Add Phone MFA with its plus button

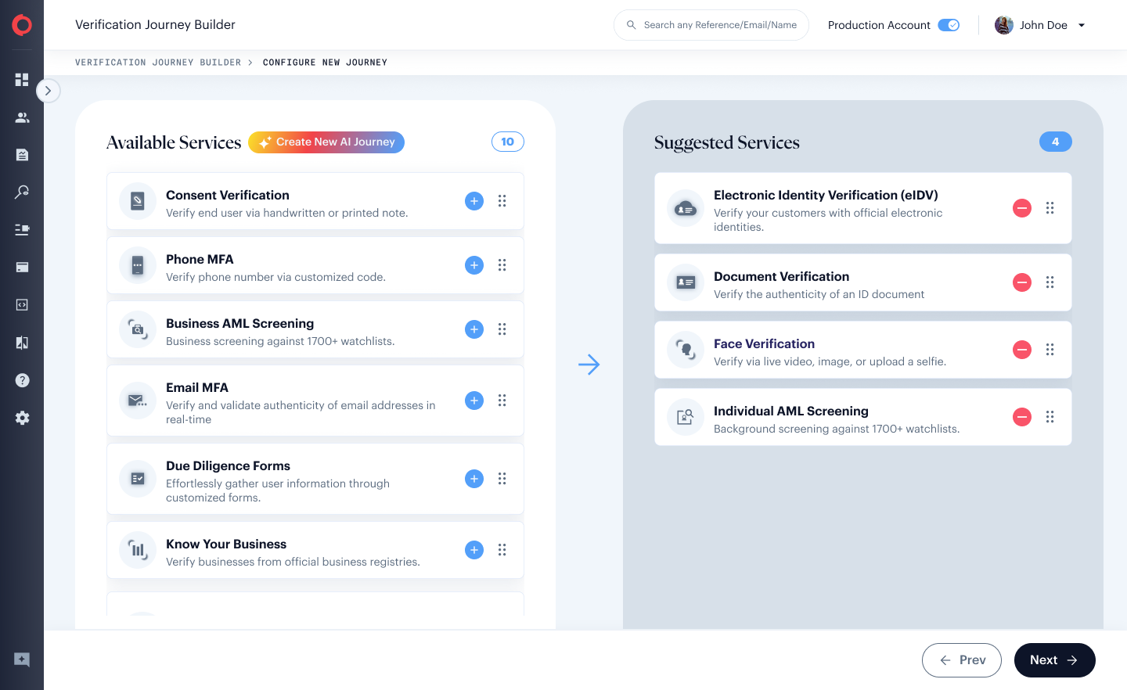474,265
